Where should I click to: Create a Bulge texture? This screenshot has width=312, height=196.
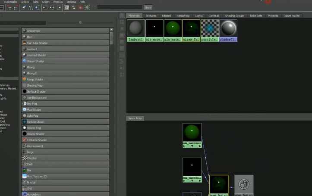(66, 152)
